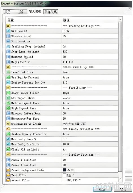Click the Accent Color row icon

(x=8, y=180)
